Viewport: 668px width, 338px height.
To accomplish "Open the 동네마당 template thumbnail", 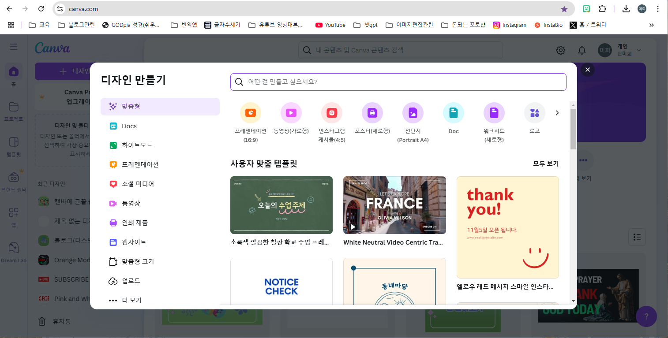I will (x=394, y=281).
